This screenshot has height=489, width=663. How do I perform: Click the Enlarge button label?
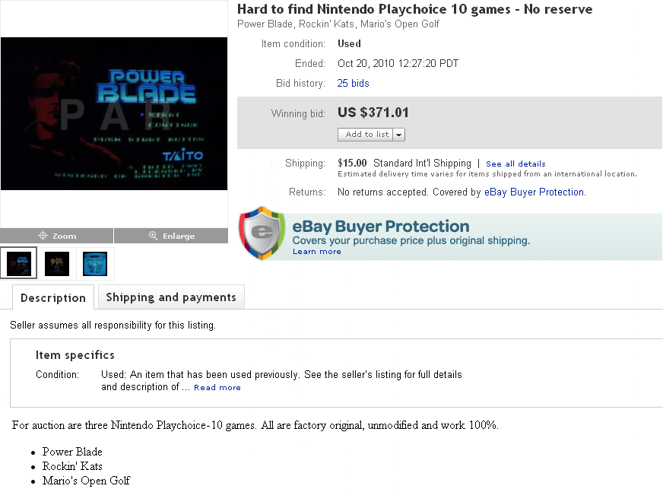(x=179, y=236)
